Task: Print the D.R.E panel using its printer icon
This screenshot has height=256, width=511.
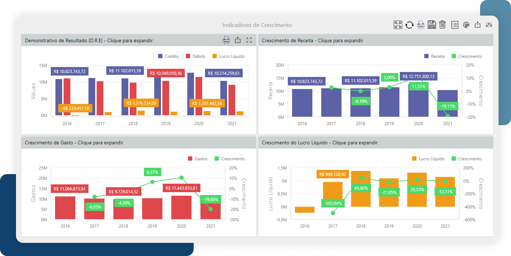Action: tap(226, 40)
